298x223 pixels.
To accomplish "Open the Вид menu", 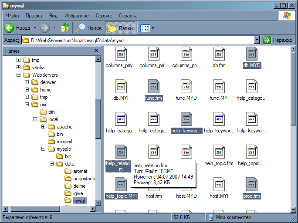I will (x=53, y=16).
